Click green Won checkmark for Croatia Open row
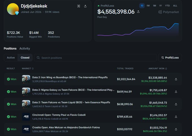 point(8,129)
